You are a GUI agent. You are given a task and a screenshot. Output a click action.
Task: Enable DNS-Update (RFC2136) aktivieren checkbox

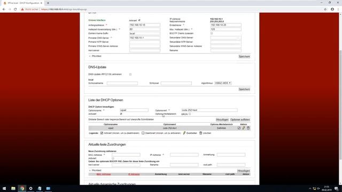tap(130, 75)
